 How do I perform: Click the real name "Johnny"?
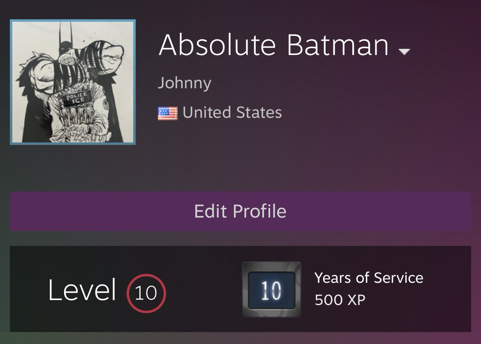click(x=184, y=83)
